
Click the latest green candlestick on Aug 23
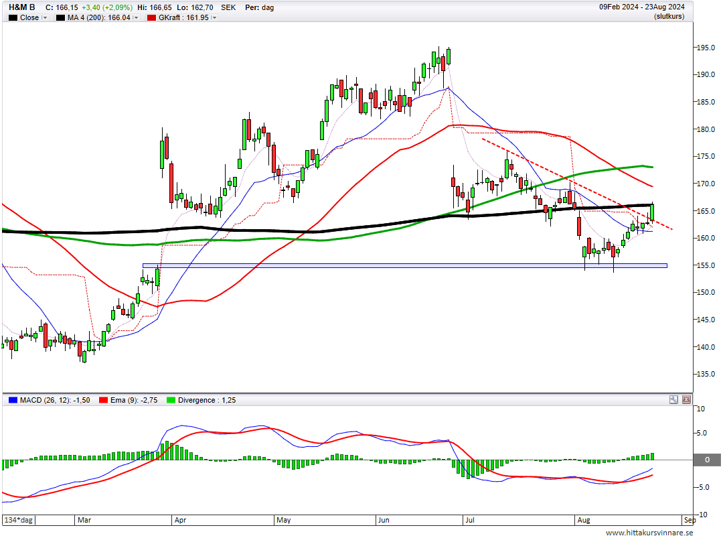(x=653, y=212)
